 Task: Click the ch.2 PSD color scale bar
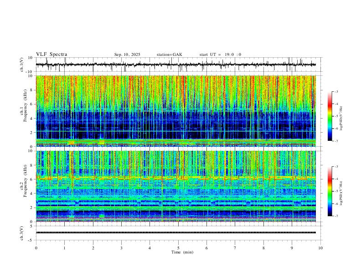(330, 191)
